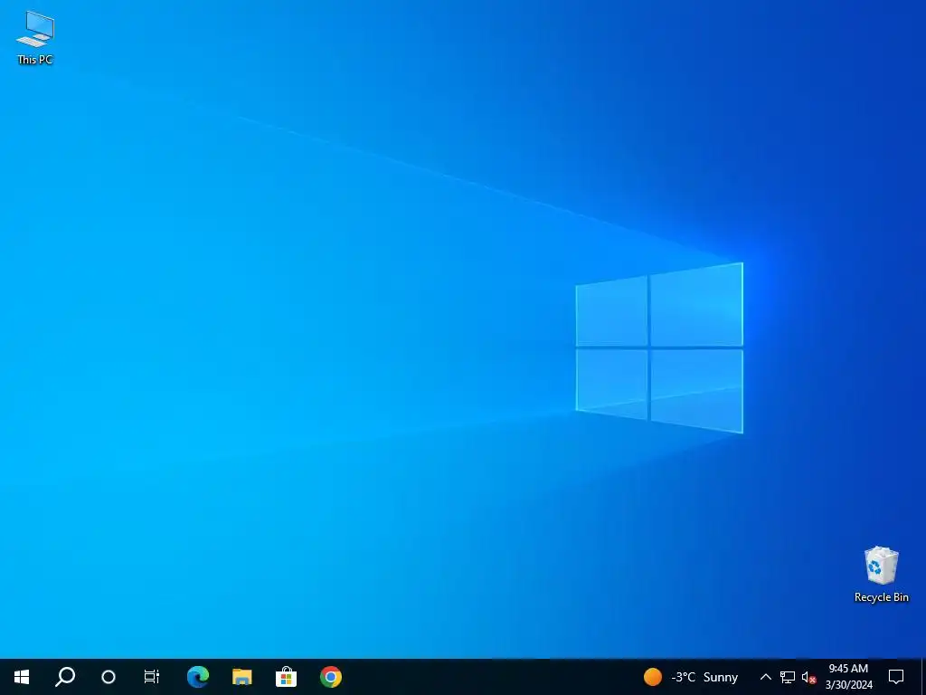Viewport: 926px width, 695px height.
Task: Open File Explorer from taskbar
Action: click(242, 677)
